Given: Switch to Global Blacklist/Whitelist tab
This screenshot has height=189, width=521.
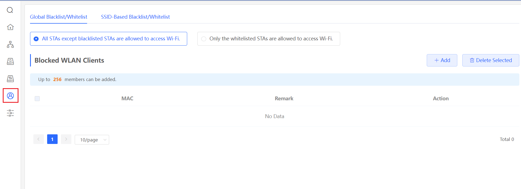Looking at the screenshot, I should 58,17.
